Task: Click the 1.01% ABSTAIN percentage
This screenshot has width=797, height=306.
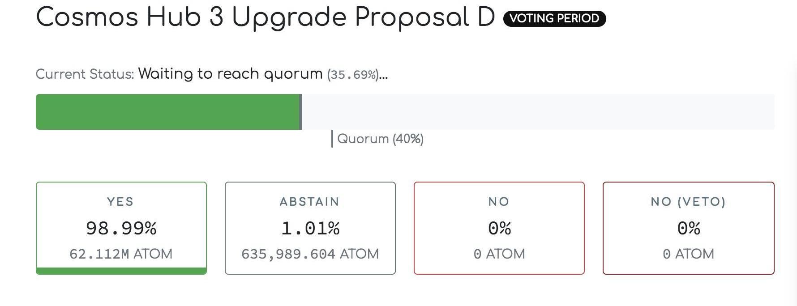Action: (x=310, y=228)
